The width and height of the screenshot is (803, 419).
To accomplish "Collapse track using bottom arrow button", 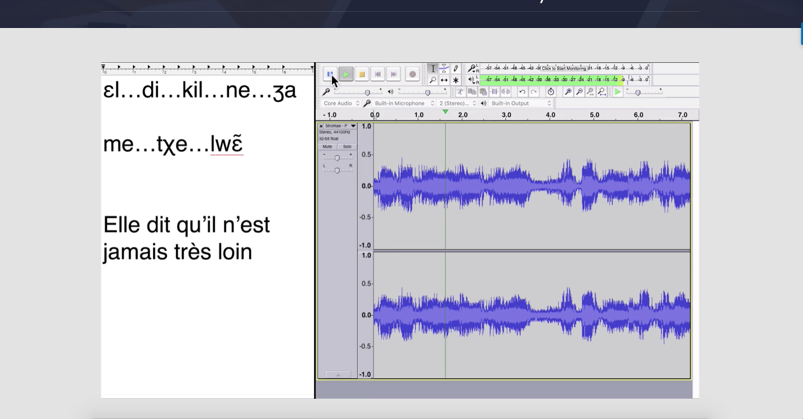I will click(x=338, y=375).
